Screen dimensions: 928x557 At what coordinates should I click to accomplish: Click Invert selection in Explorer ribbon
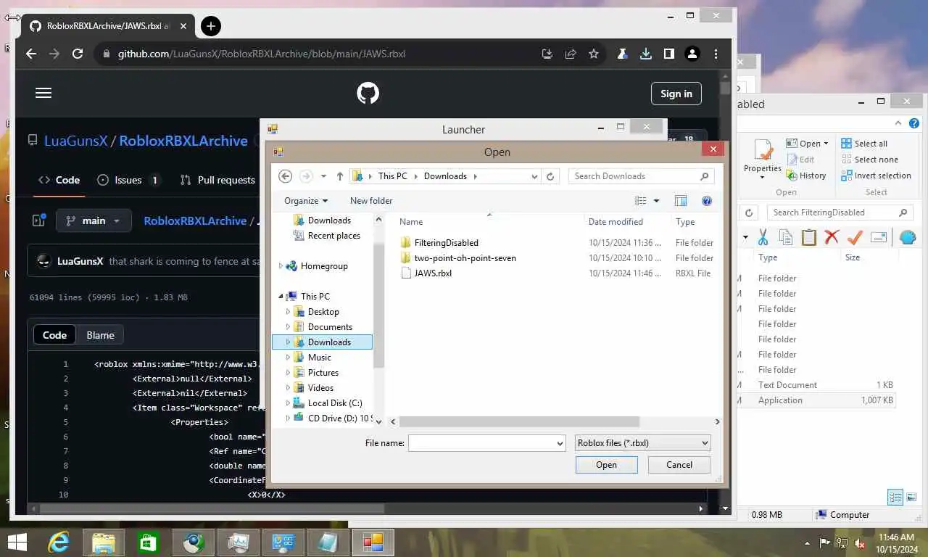876,176
